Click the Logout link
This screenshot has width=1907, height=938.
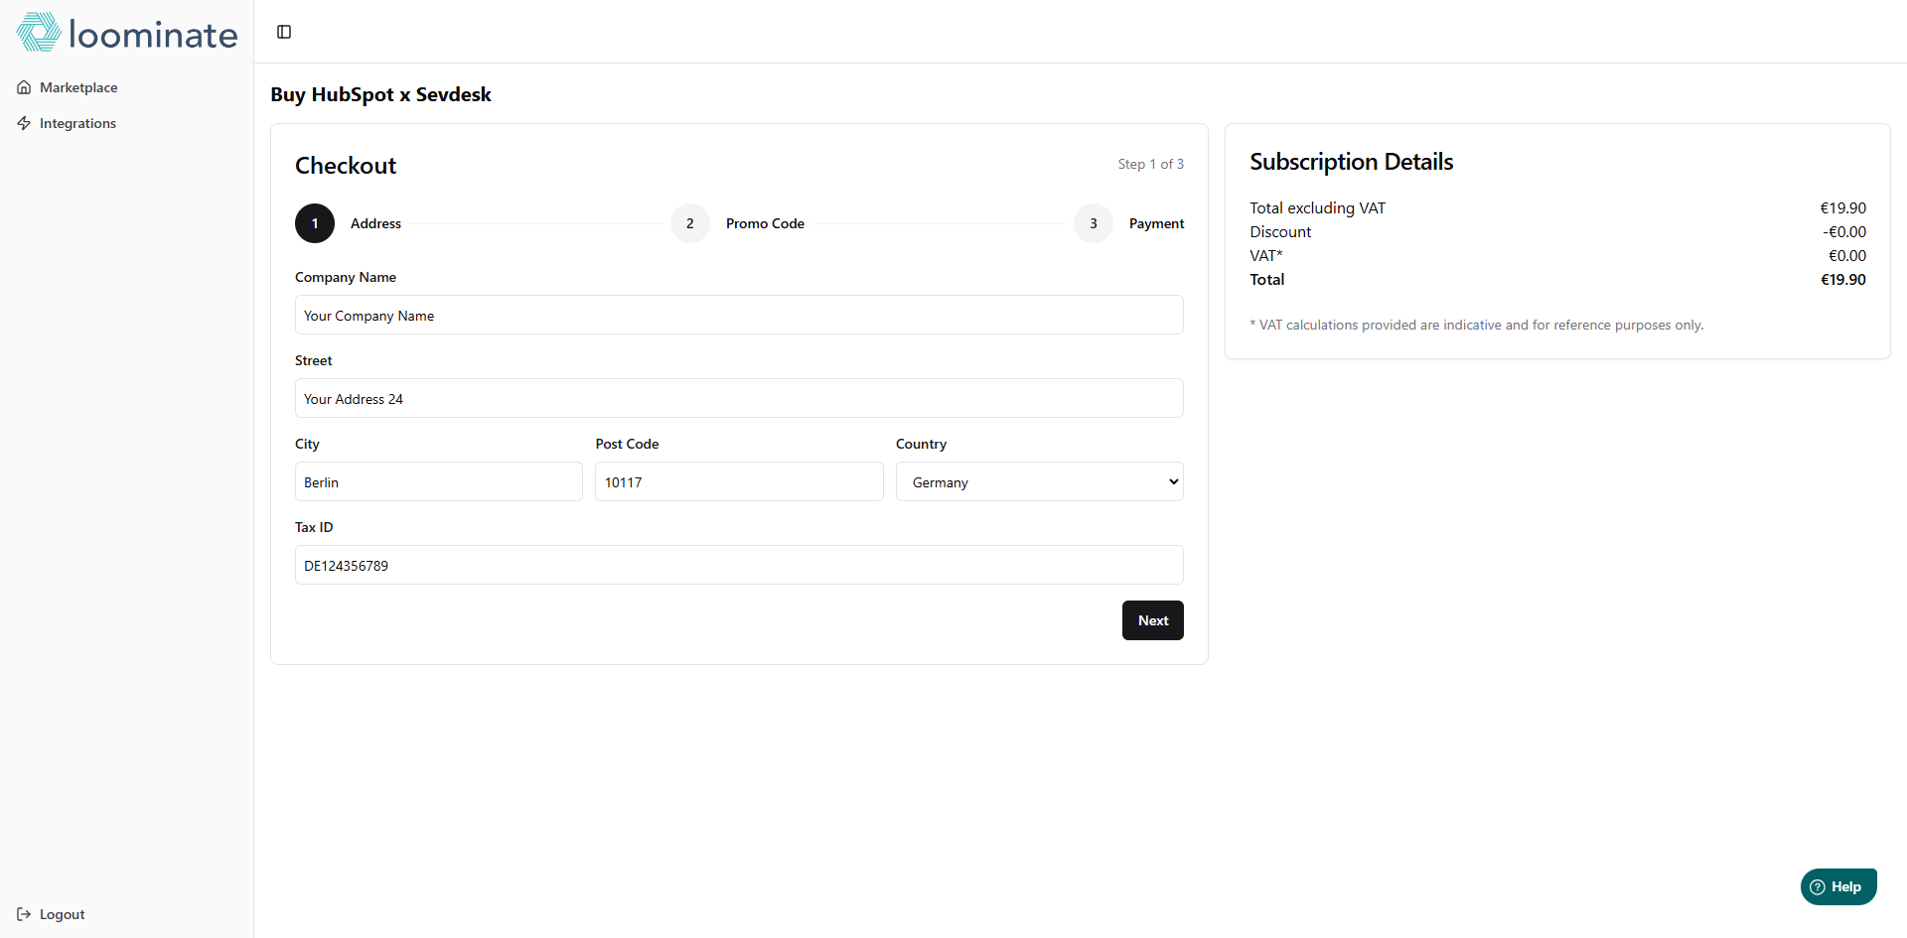[x=51, y=914]
